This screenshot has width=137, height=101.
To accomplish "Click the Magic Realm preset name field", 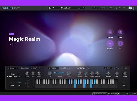I will point(66,8).
